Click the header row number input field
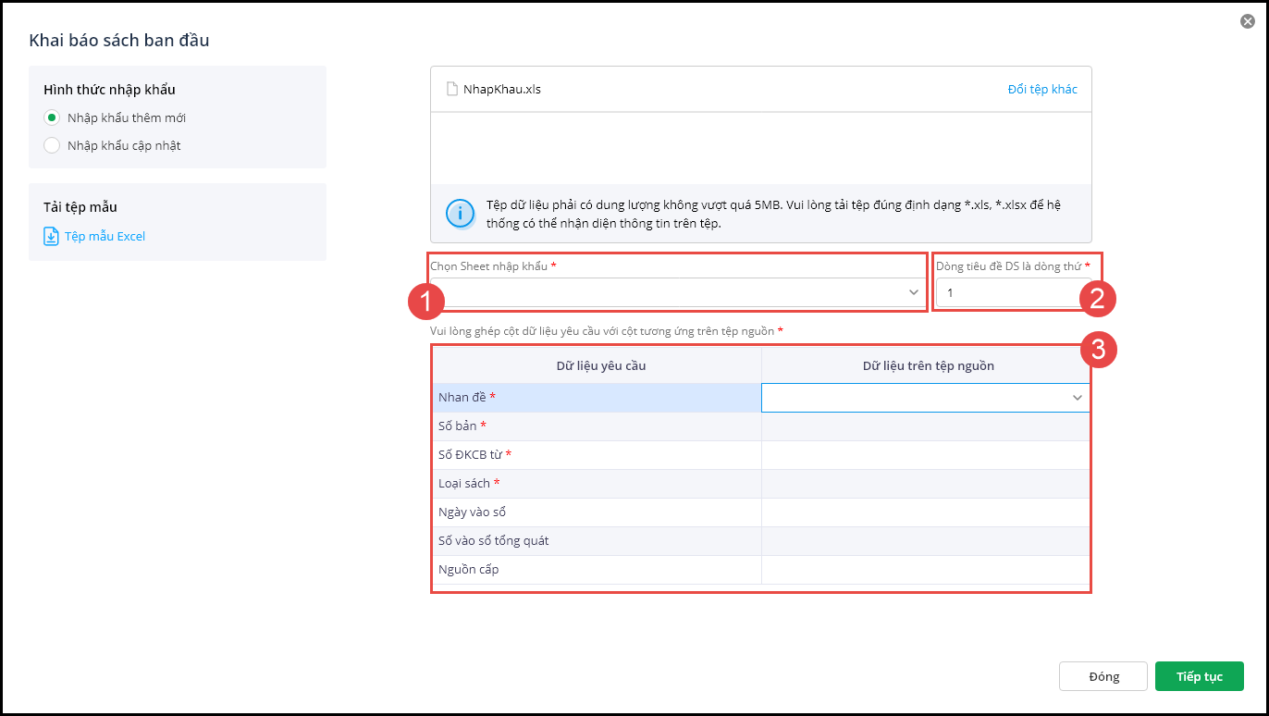 1004,293
